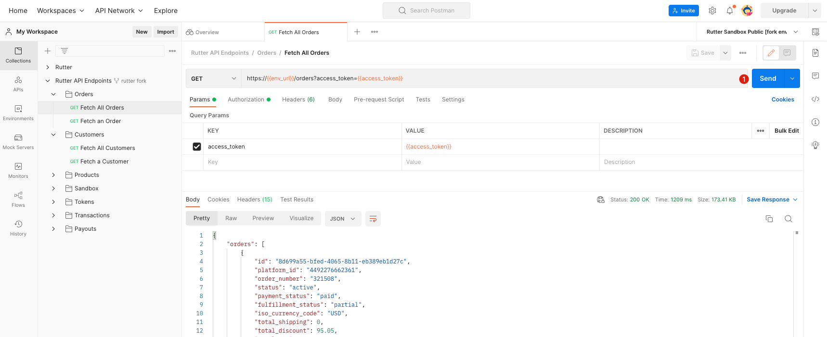Screen dimensions: 827x337
Task: Open the Upgrade dropdown arrow
Action: point(814,11)
